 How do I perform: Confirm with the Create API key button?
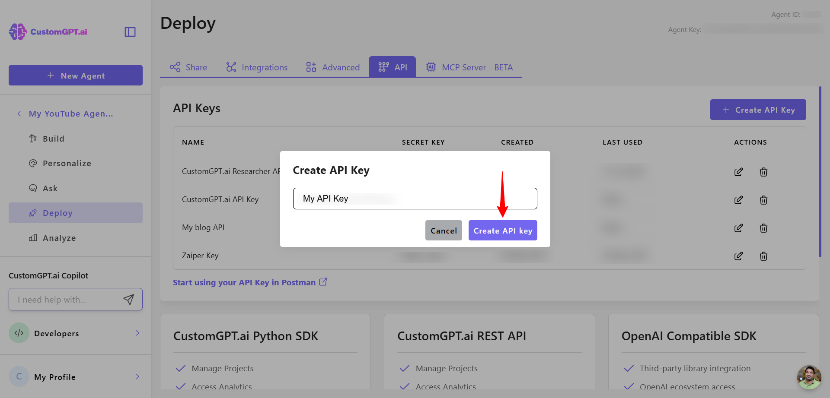503,231
